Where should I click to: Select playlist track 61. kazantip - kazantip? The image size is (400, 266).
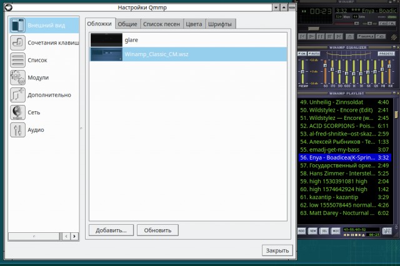click(x=344, y=197)
